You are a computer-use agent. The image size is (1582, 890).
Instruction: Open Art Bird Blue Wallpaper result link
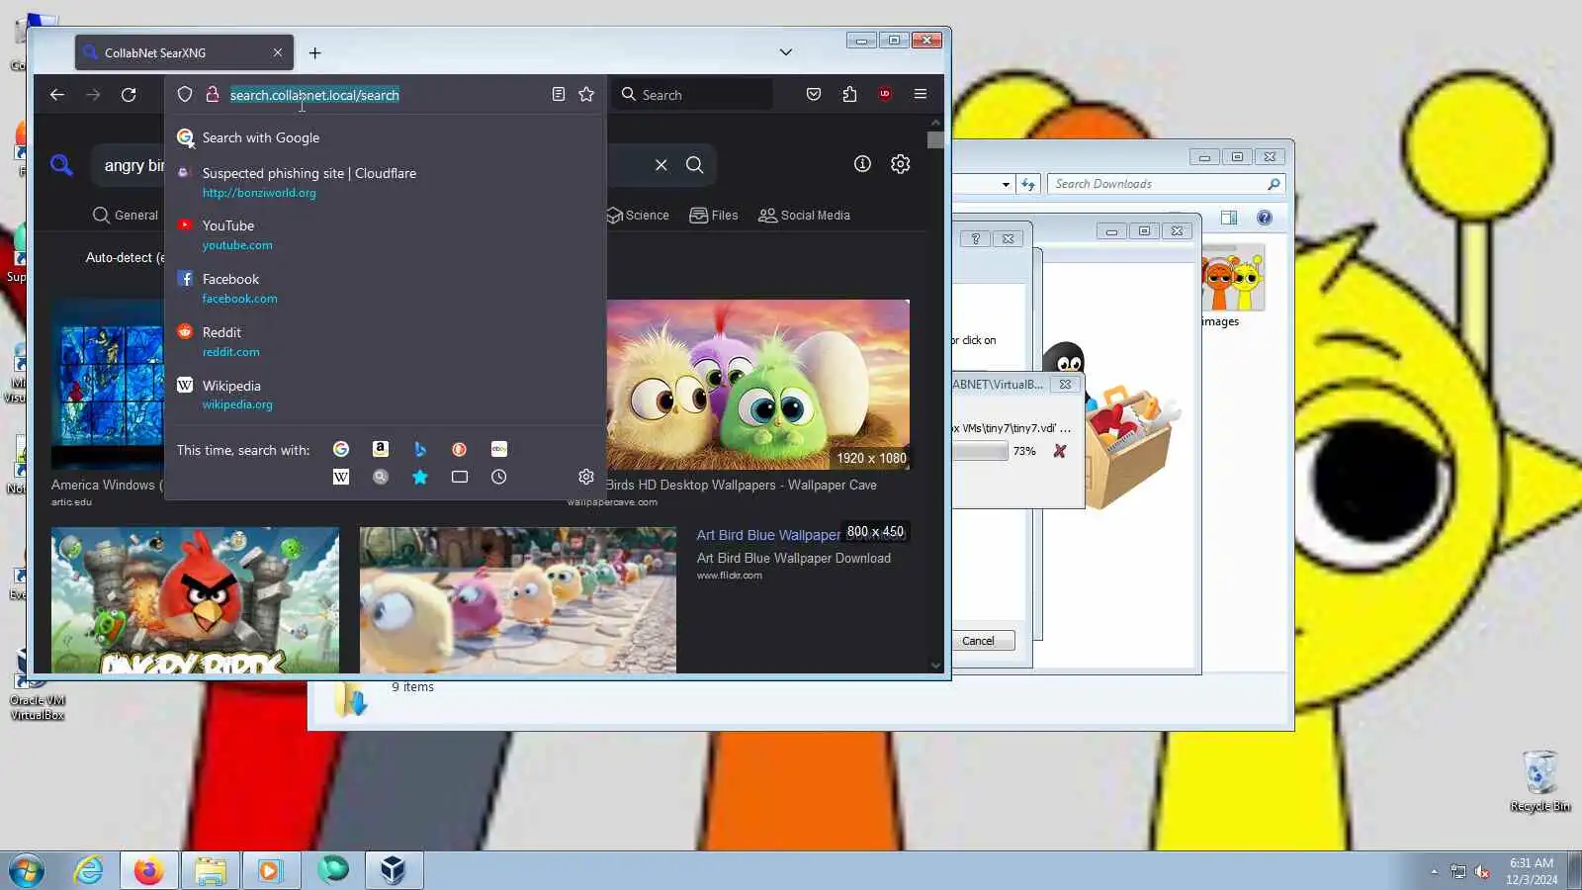tap(768, 535)
